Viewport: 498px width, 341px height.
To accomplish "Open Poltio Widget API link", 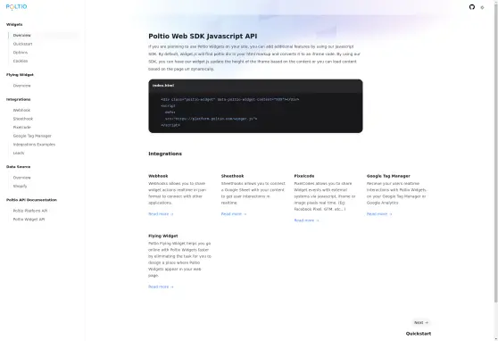I will pyautogui.click(x=29, y=220).
